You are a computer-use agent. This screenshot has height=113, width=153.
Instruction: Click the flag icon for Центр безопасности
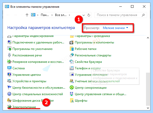pos(9,87)
